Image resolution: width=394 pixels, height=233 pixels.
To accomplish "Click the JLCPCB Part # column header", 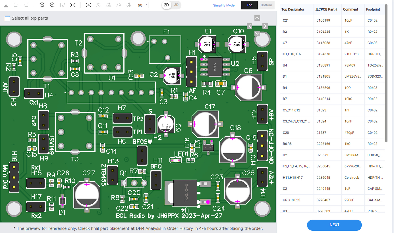I will 327,9.
